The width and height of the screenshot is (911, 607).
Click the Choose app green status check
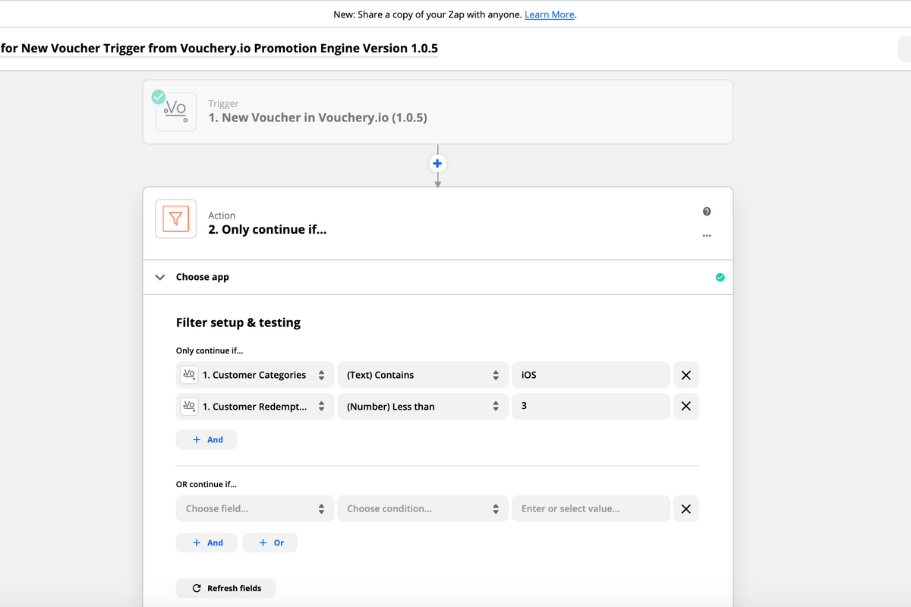coord(720,277)
